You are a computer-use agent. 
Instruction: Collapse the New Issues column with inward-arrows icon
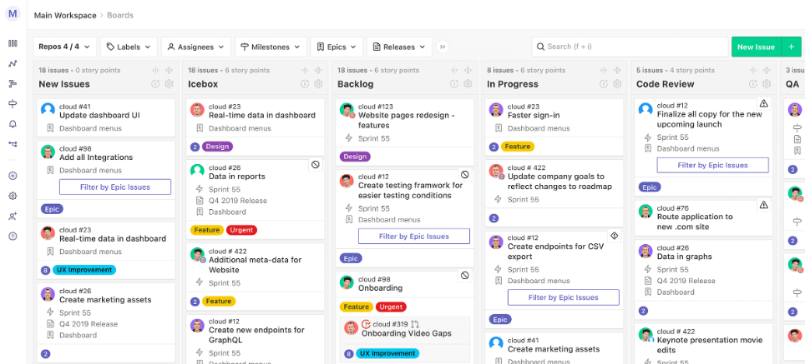pyautogui.click(x=155, y=70)
